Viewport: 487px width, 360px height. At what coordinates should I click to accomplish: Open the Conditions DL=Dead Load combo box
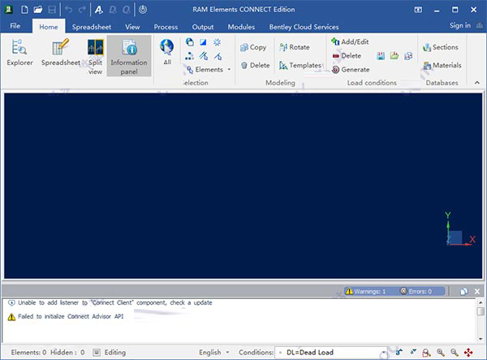point(331,353)
